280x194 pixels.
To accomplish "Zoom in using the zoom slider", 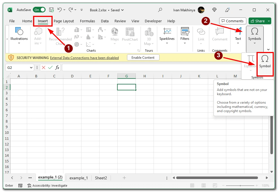I will tap(257, 186).
